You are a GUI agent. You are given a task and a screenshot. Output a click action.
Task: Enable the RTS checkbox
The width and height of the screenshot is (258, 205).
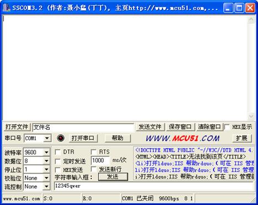pos(94,152)
